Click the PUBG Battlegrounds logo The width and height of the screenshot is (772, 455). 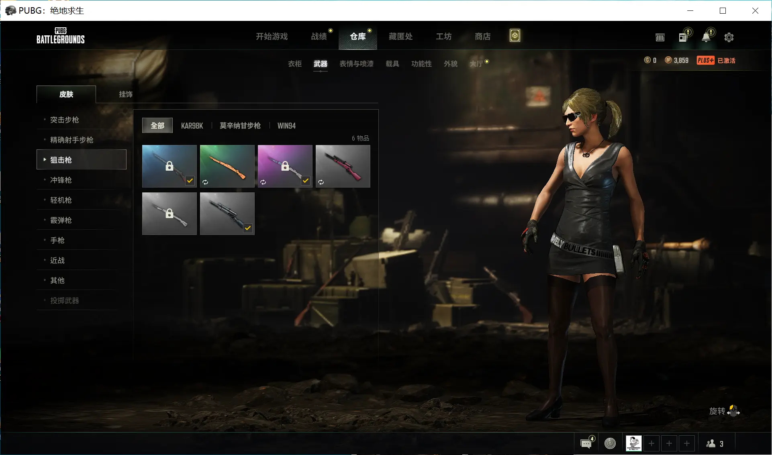pyautogui.click(x=61, y=36)
